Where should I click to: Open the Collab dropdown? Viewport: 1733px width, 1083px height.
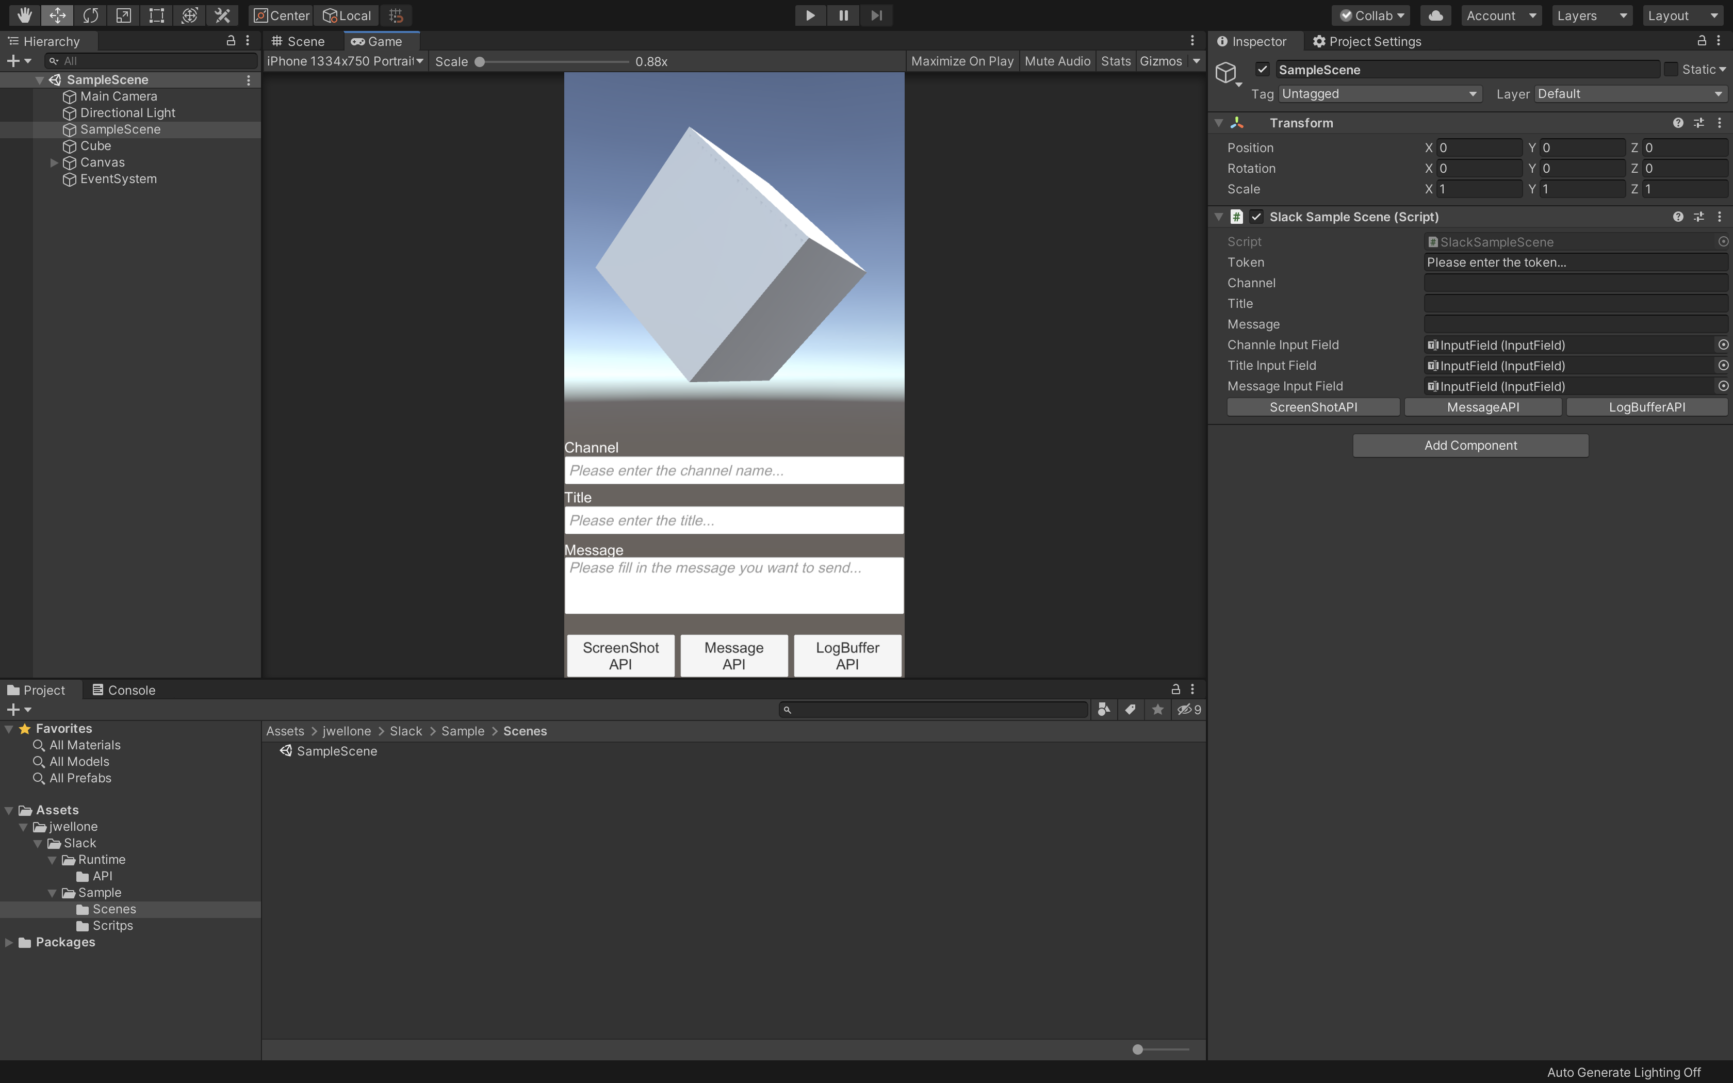tap(1371, 15)
